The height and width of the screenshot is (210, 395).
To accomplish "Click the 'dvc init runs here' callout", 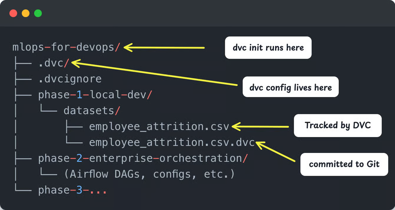I will [x=268, y=48].
